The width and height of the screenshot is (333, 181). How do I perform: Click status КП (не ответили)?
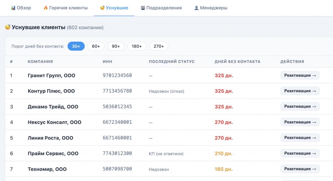[166, 154]
